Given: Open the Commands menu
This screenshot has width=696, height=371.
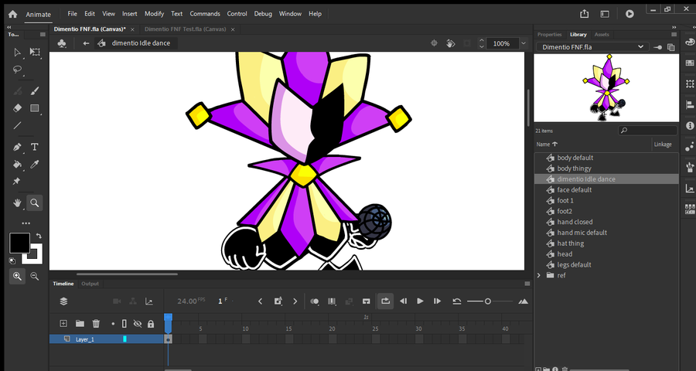Looking at the screenshot, I should click(x=205, y=14).
